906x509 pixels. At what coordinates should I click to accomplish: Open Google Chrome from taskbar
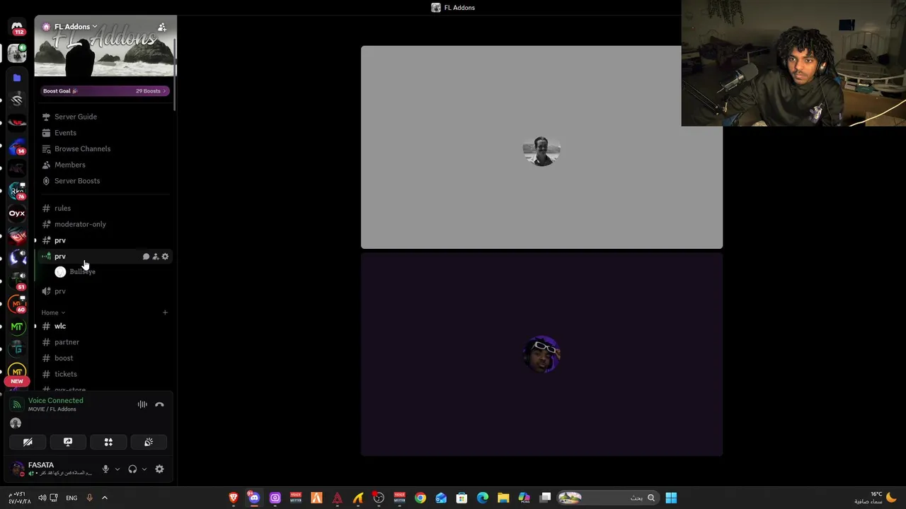(420, 498)
